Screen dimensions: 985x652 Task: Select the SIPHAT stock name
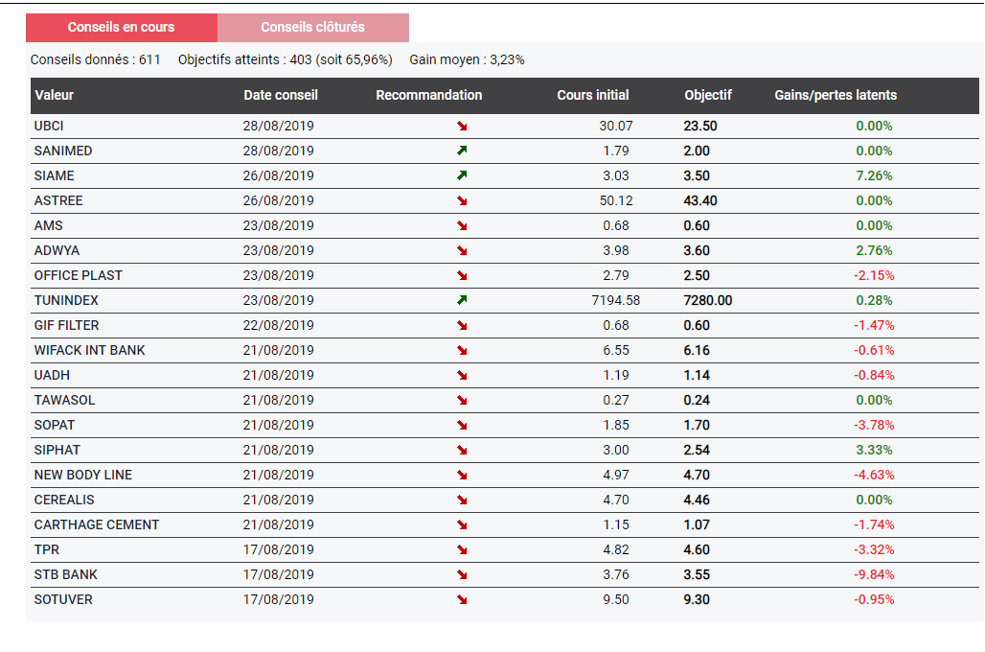57,451
